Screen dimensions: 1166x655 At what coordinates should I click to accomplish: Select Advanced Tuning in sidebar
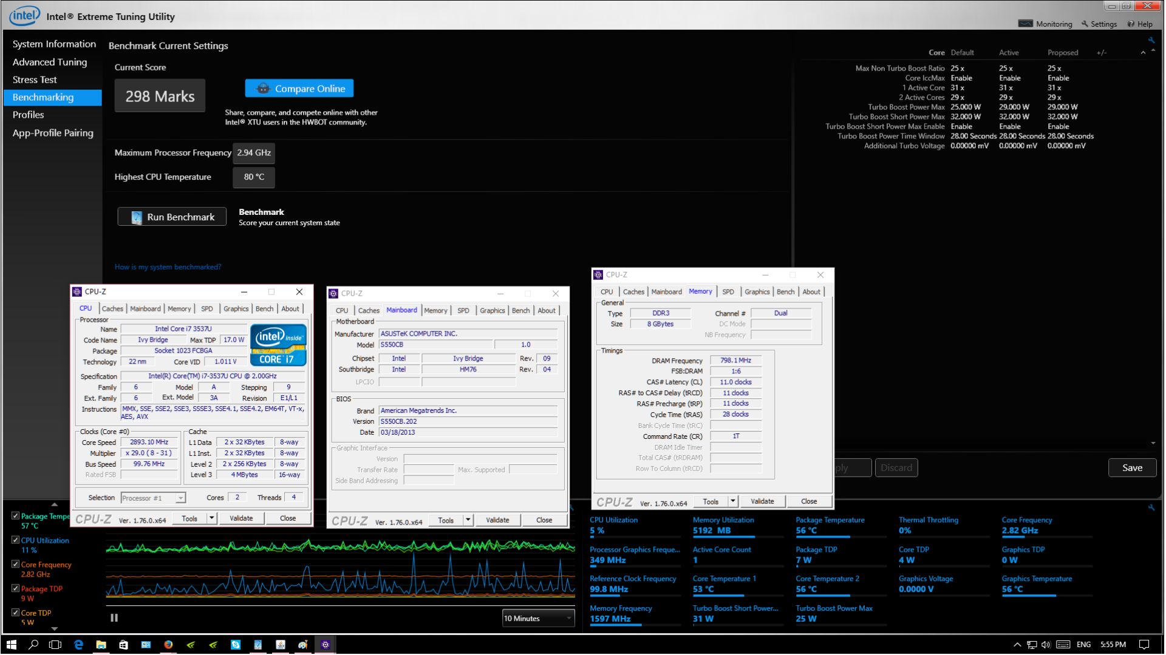(x=50, y=62)
